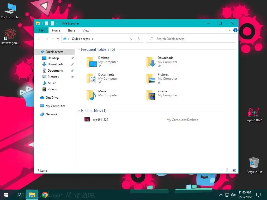
Task: Select My Computer desktop icon
Action: 10,10
